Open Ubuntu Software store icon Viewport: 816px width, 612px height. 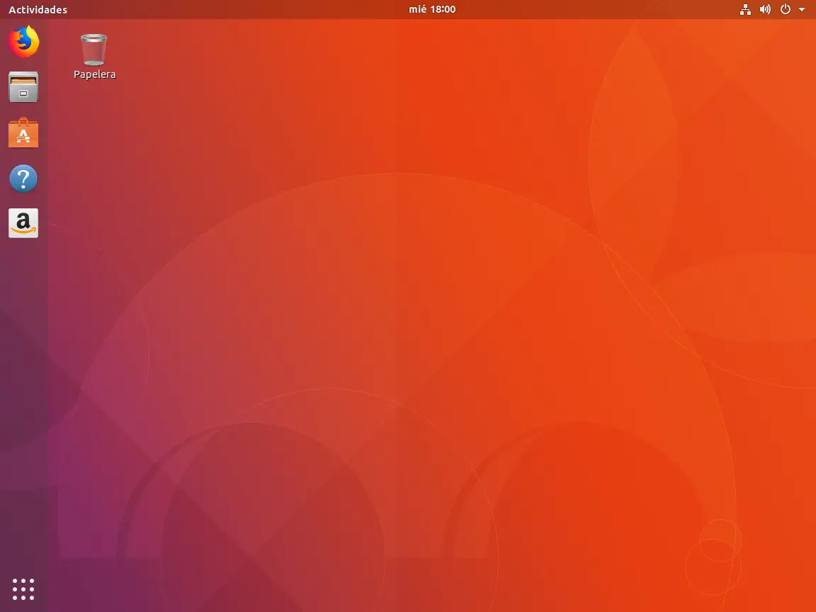(23, 132)
